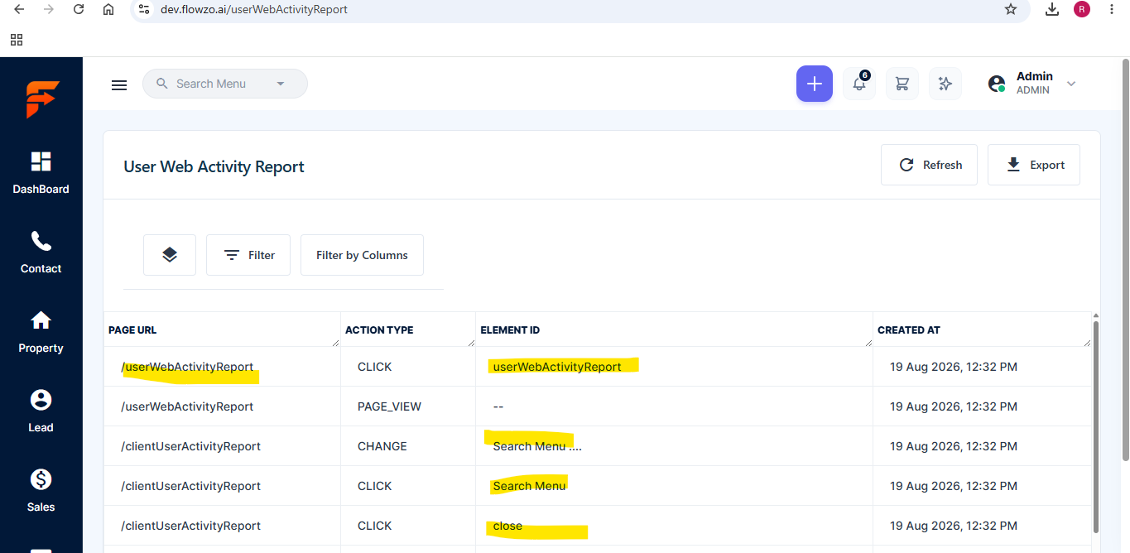The height and width of the screenshot is (553, 1130).
Task: Expand the Admin account chevron
Action: [1071, 84]
